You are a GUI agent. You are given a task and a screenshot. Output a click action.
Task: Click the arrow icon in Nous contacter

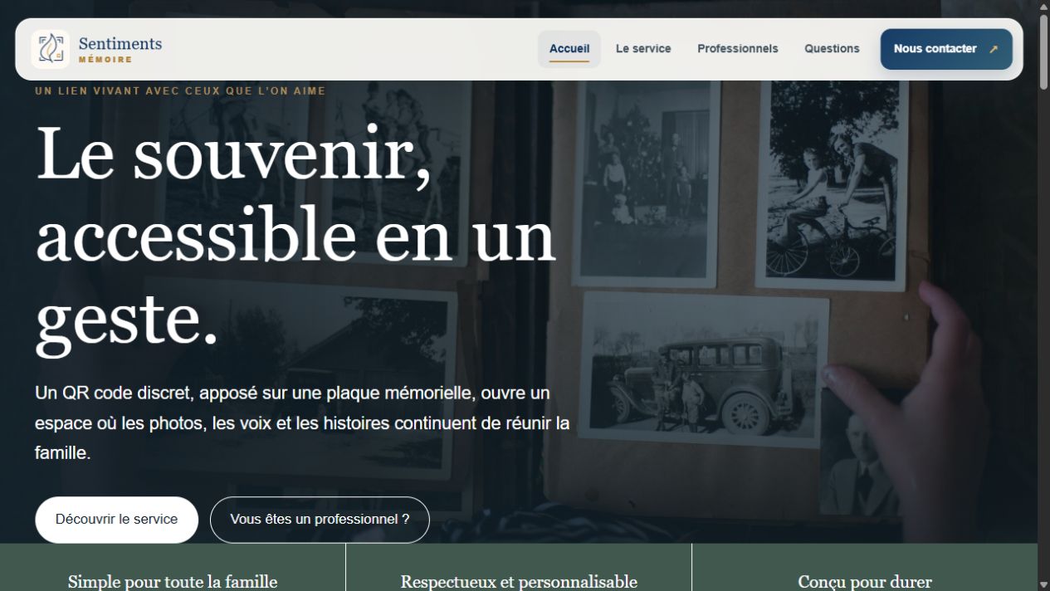click(x=993, y=49)
